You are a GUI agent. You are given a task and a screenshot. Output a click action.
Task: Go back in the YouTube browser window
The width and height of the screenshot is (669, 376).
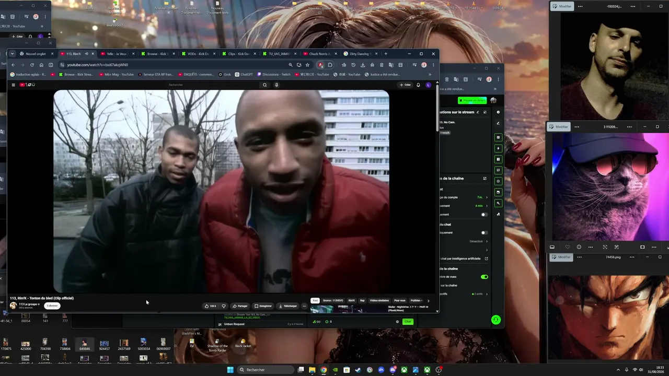[x=13, y=65]
